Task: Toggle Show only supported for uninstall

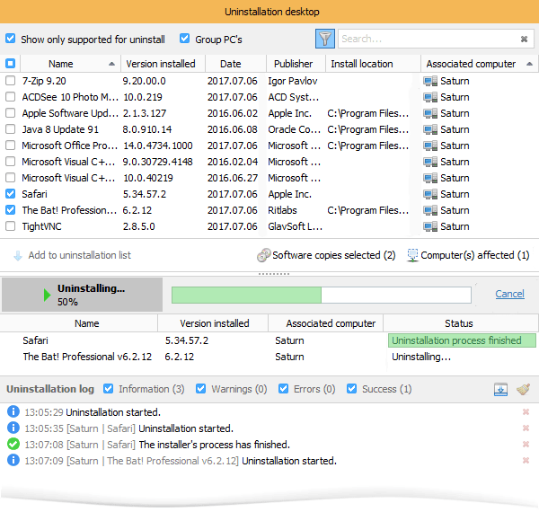Action: (10, 39)
